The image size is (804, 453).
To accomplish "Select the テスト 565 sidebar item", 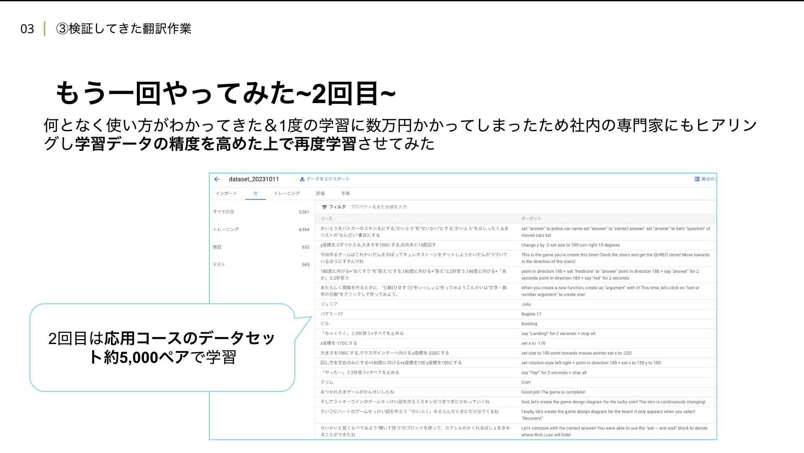I will 219,264.
